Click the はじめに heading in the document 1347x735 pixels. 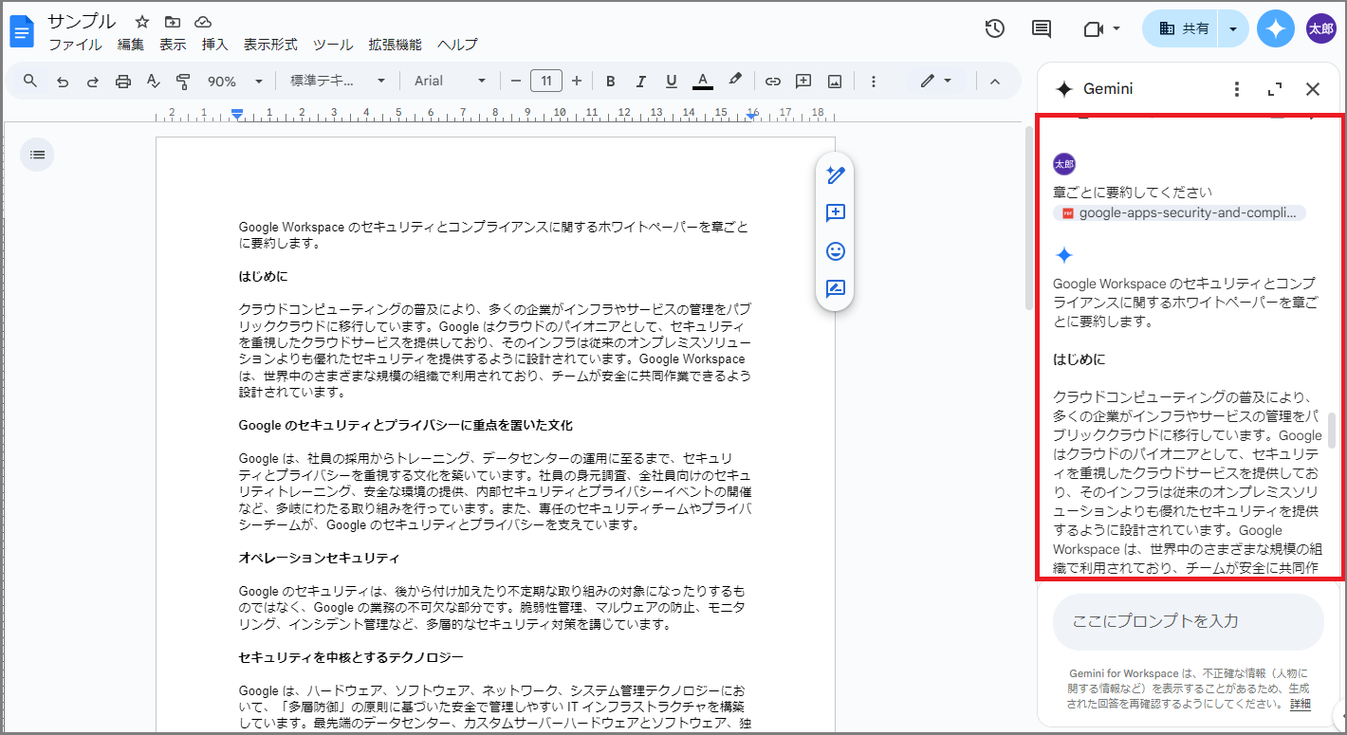pos(263,276)
